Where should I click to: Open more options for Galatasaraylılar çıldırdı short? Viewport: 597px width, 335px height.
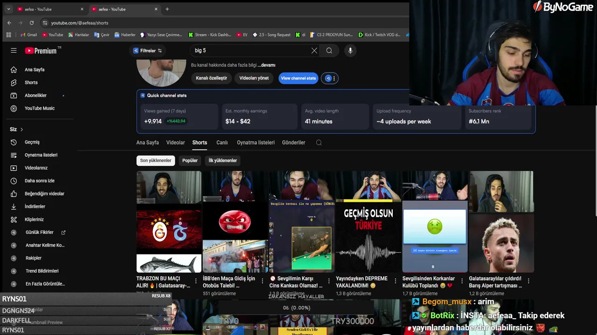528,281
